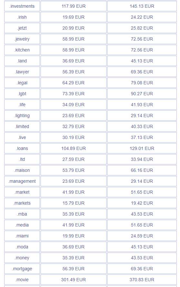Select the 41.93 EUR price for .life

[x=142, y=105]
